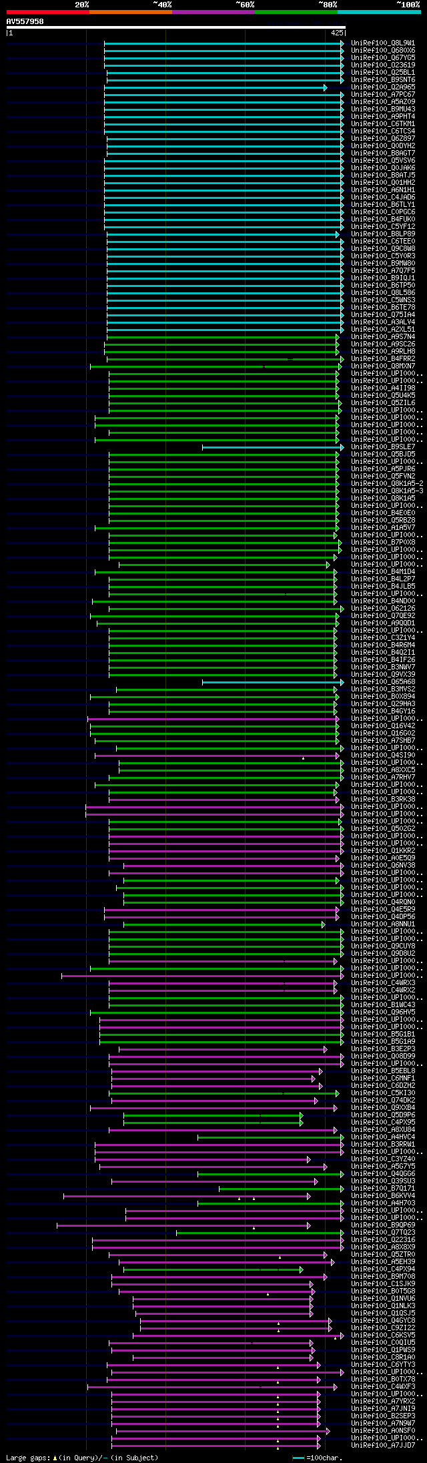Open the UniRef100_Q65A68 entry

pyautogui.click(x=383, y=682)
